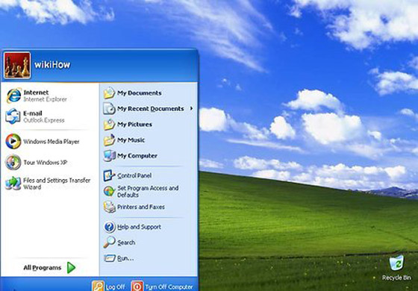Open the Printers and Faxes icon
The height and width of the screenshot is (291, 418).
[109, 207]
